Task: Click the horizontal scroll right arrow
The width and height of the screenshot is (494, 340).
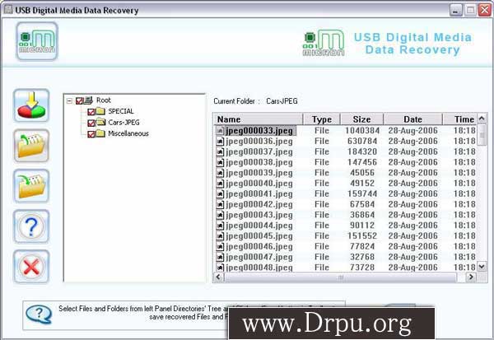Action: tap(471, 277)
